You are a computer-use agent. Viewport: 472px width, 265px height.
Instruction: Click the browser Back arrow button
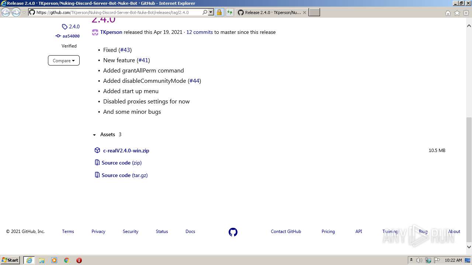[x=6, y=12]
